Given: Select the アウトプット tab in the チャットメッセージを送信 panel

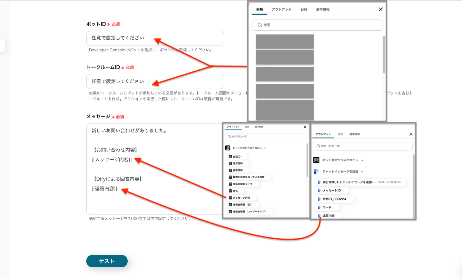Looking at the screenshot, I should (x=323, y=134).
